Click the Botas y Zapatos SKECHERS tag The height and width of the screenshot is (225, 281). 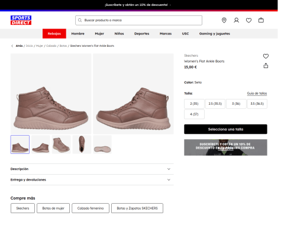point(137,208)
